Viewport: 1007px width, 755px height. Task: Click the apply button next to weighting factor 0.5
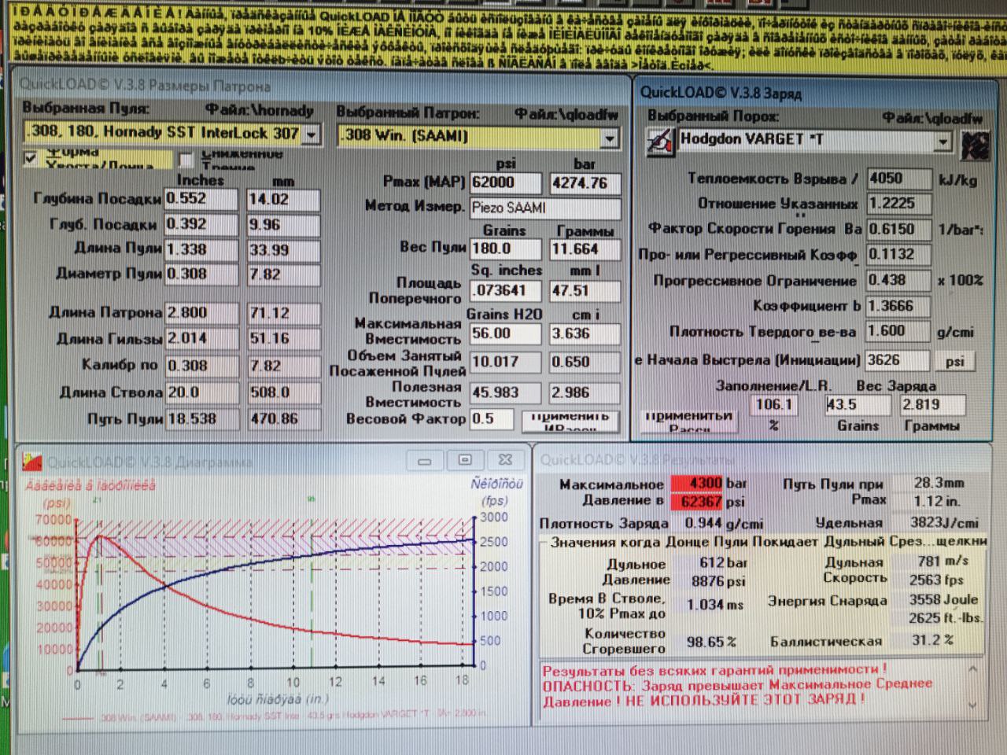click(570, 421)
